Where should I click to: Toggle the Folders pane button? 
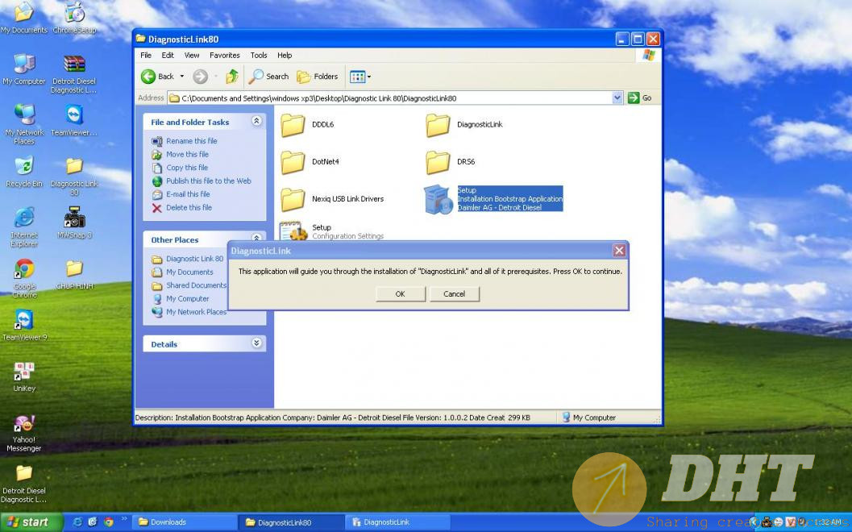(318, 77)
